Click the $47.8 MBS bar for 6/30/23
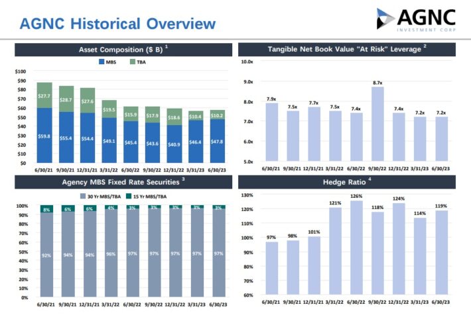Image resolution: width=471 pixels, height=317 pixels. 218,141
